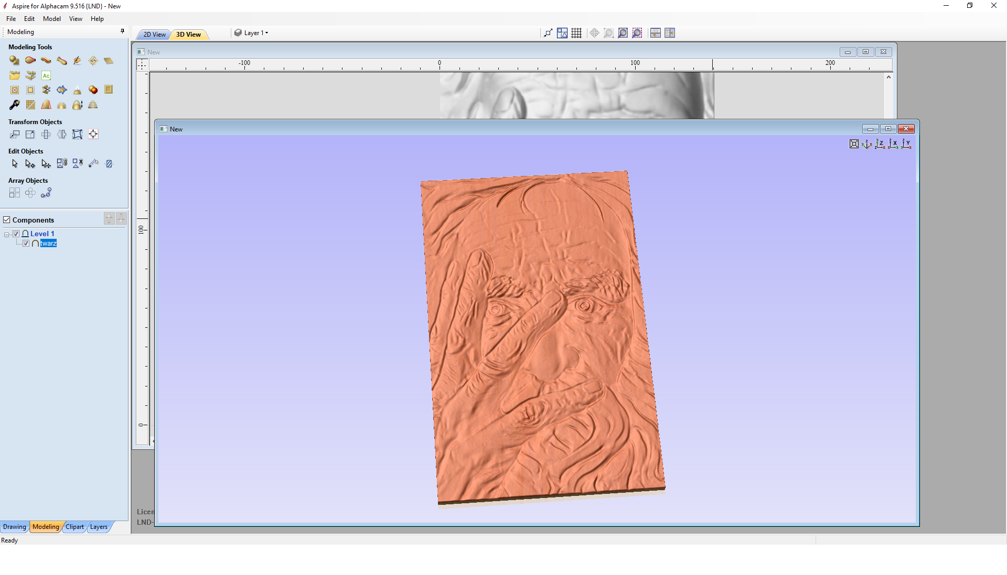Select the Create Shape from Vectors tool
The width and height of the screenshot is (1007, 575).
point(14,61)
